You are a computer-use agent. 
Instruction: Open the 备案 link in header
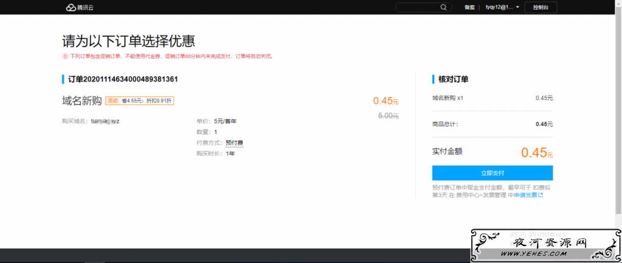[x=470, y=7]
